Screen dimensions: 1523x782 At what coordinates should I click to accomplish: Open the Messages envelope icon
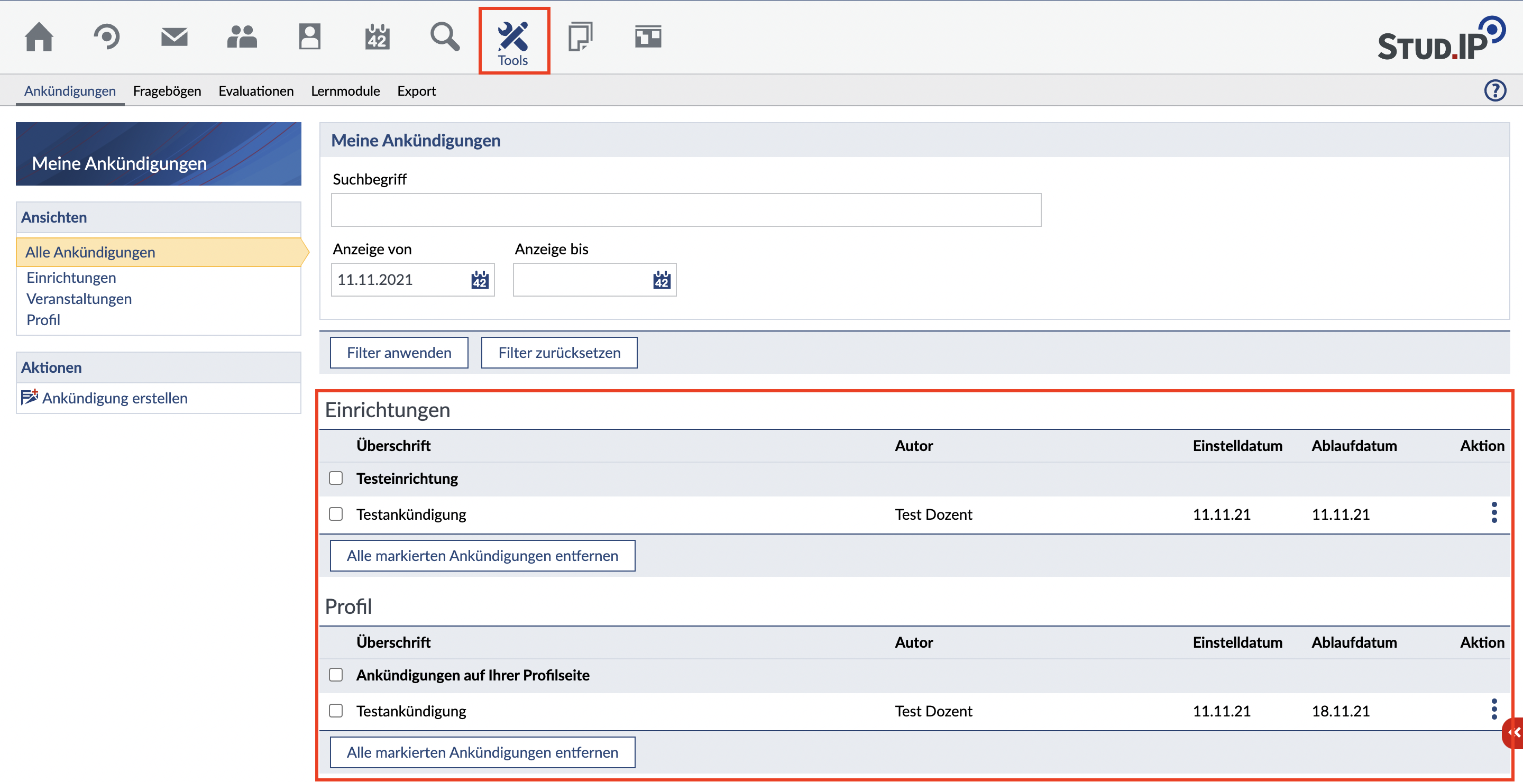click(x=174, y=36)
